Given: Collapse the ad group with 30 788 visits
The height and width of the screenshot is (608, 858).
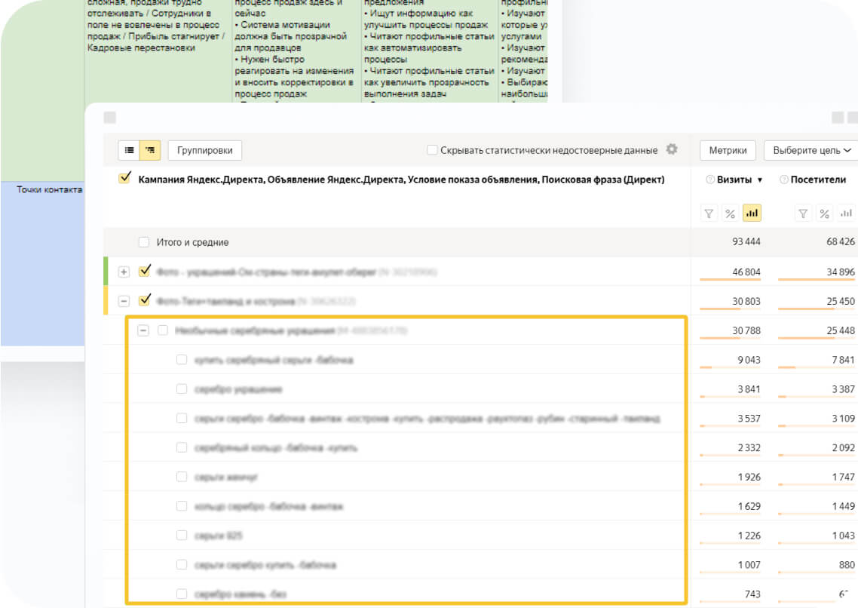Looking at the screenshot, I should (142, 330).
